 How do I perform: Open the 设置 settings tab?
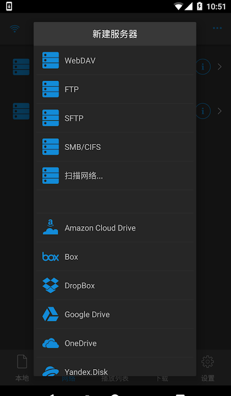[x=208, y=368]
